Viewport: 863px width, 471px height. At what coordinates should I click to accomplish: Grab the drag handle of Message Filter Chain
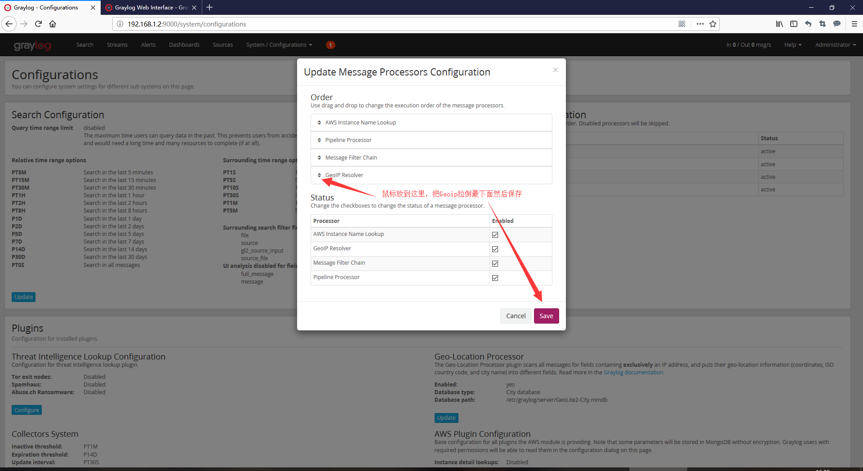pyautogui.click(x=319, y=158)
